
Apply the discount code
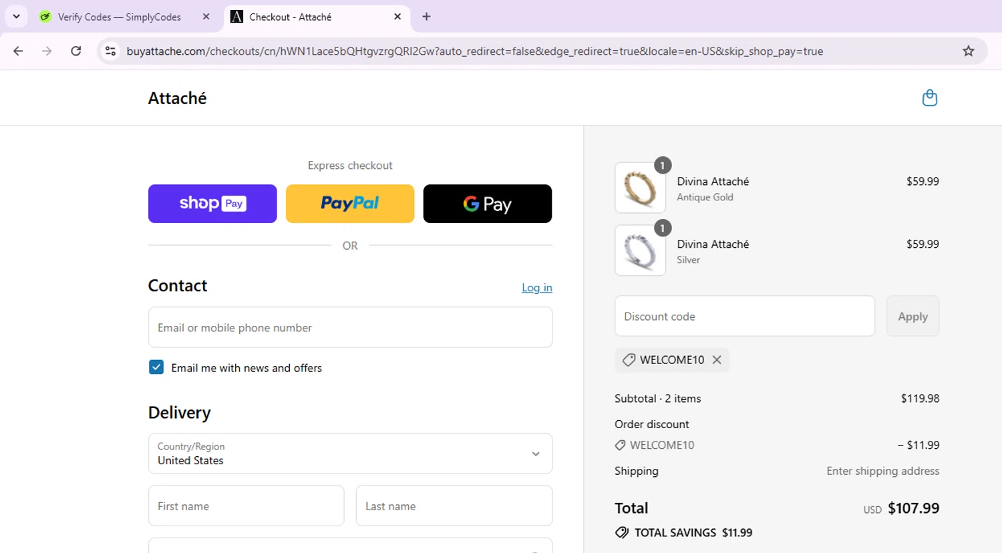tap(912, 316)
